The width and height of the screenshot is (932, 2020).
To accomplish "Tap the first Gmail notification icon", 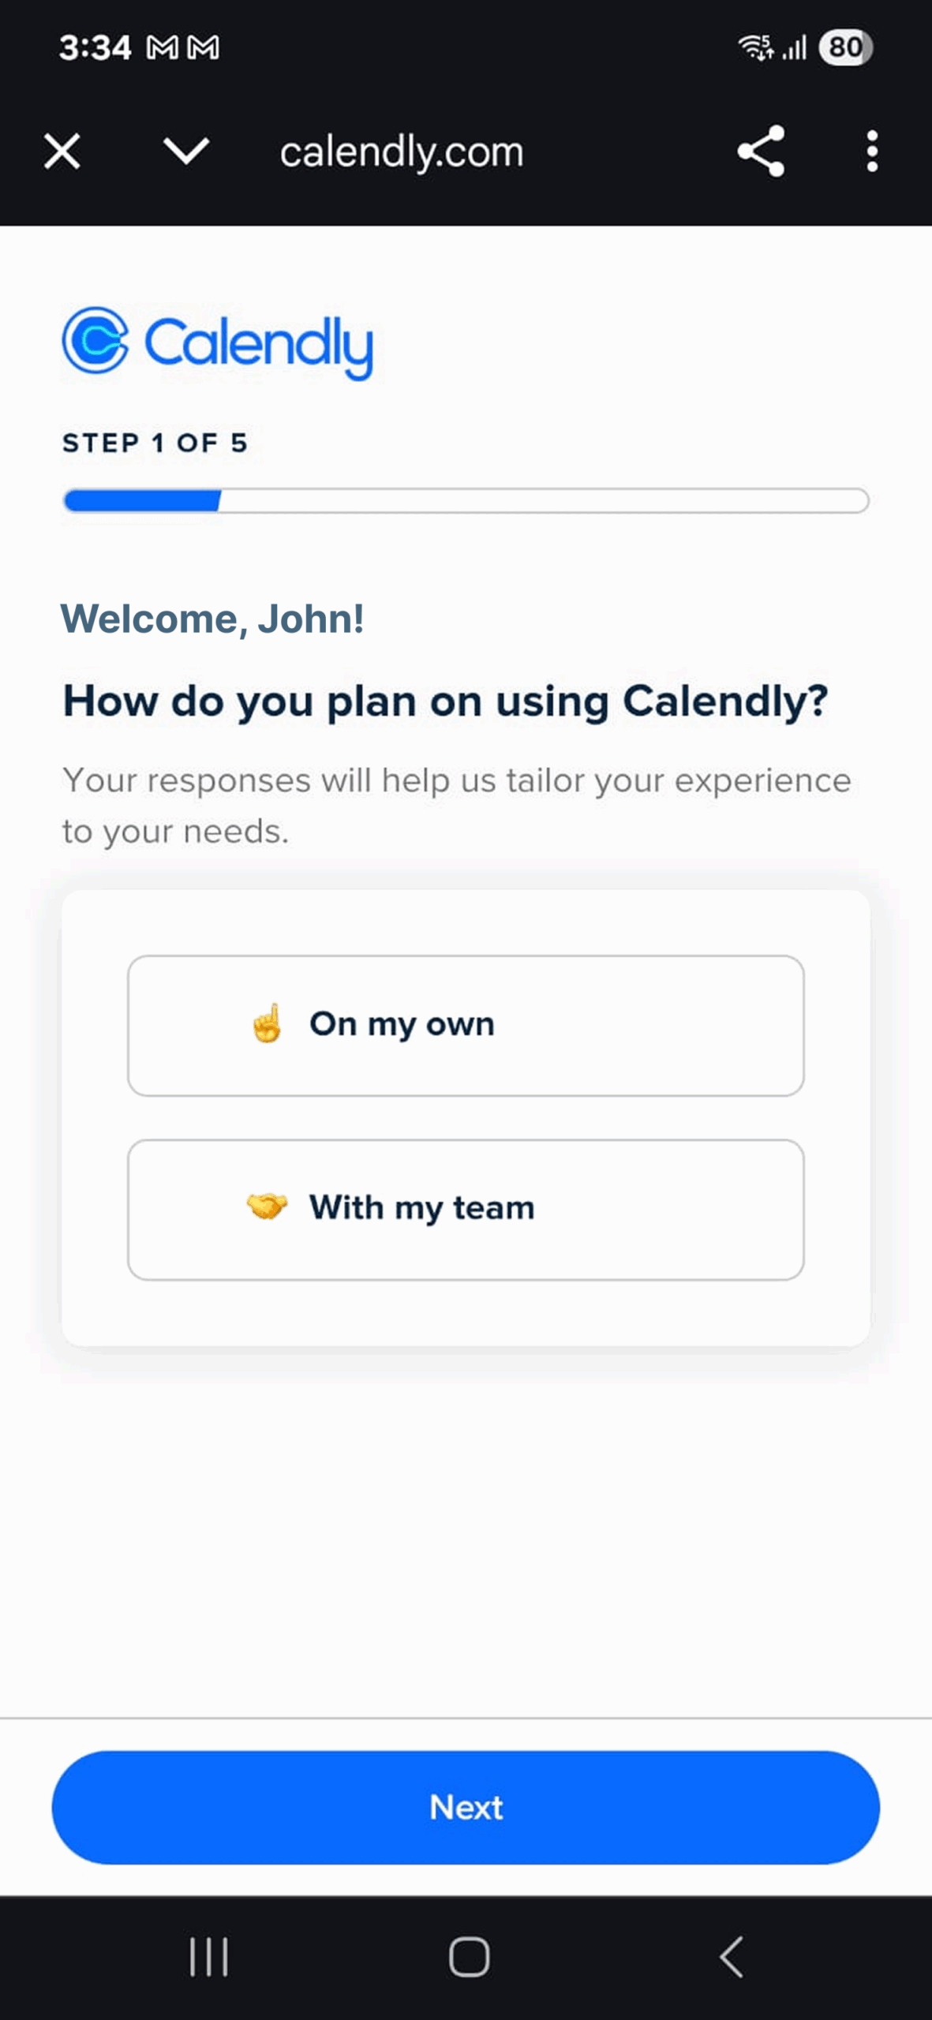I will pos(163,48).
